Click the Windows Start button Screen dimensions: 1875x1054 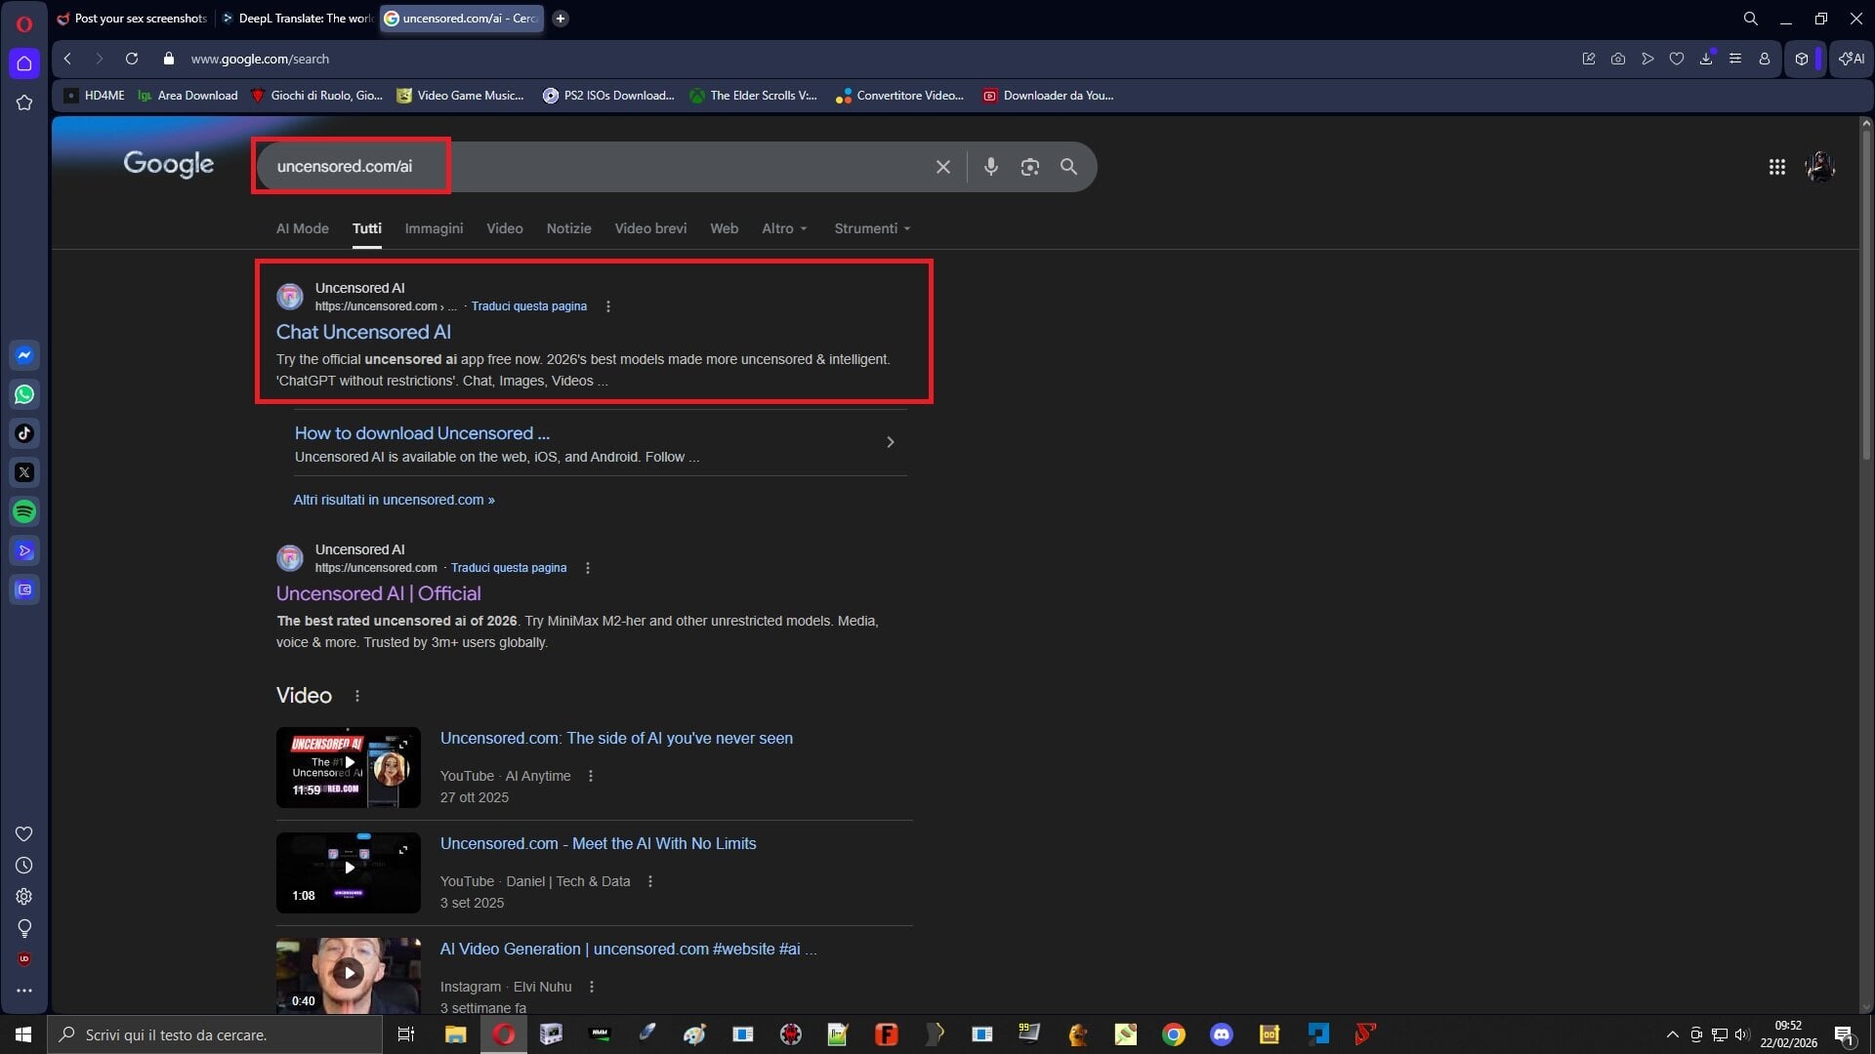pyautogui.click(x=23, y=1034)
